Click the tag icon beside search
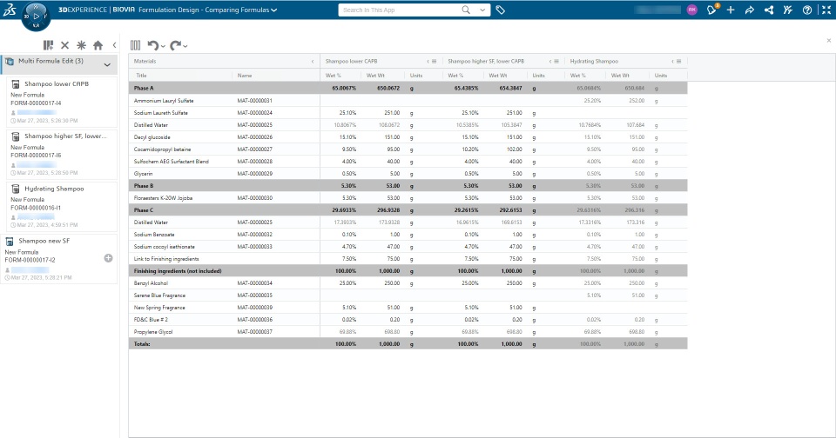The height and width of the screenshot is (438, 836). click(x=500, y=10)
